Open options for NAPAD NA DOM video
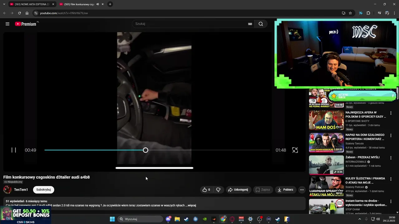 pos(391,136)
